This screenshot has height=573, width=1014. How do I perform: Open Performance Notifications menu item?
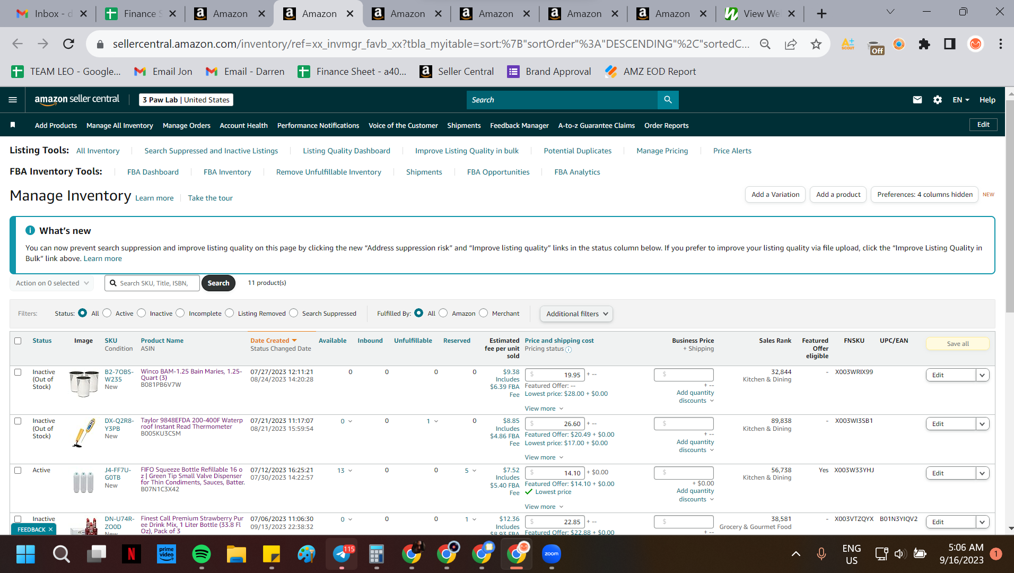coord(318,125)
